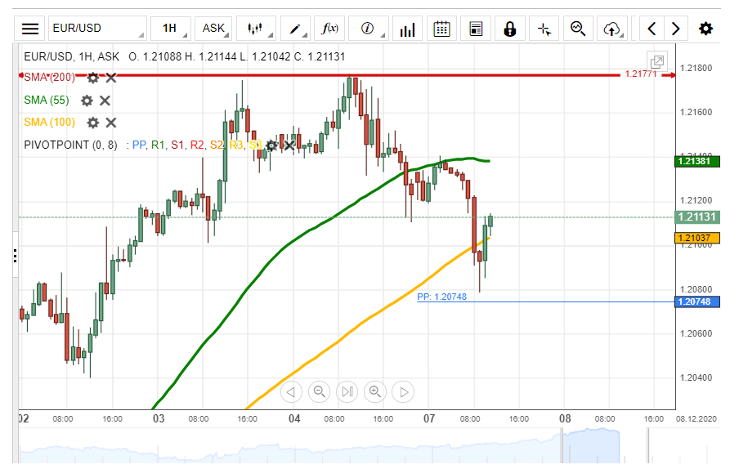Open SMA (200) settings gear
Viewport: 730px width, 469px height.
point(93,78)
